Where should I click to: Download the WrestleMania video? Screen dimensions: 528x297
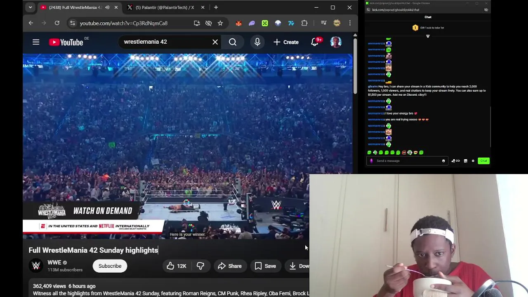(298, 266)
